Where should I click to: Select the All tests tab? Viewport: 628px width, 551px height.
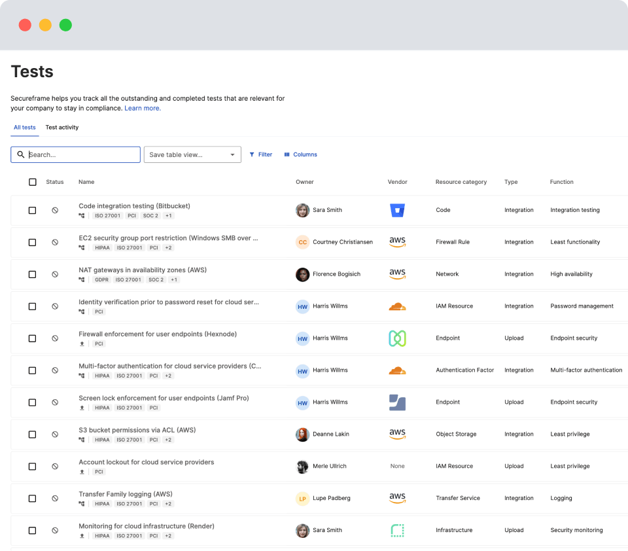(25, 127)
